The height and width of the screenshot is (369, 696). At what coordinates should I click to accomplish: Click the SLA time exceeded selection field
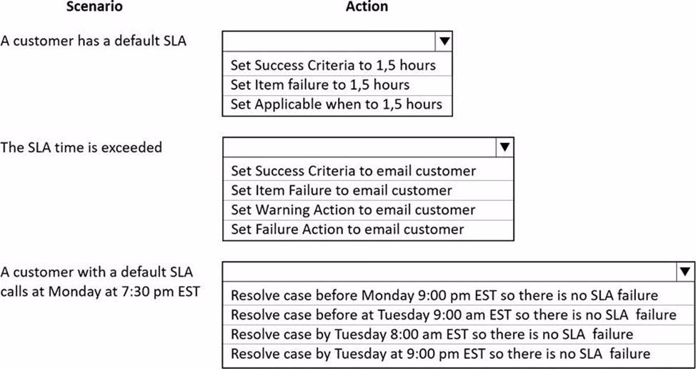[x=359, y=147]
